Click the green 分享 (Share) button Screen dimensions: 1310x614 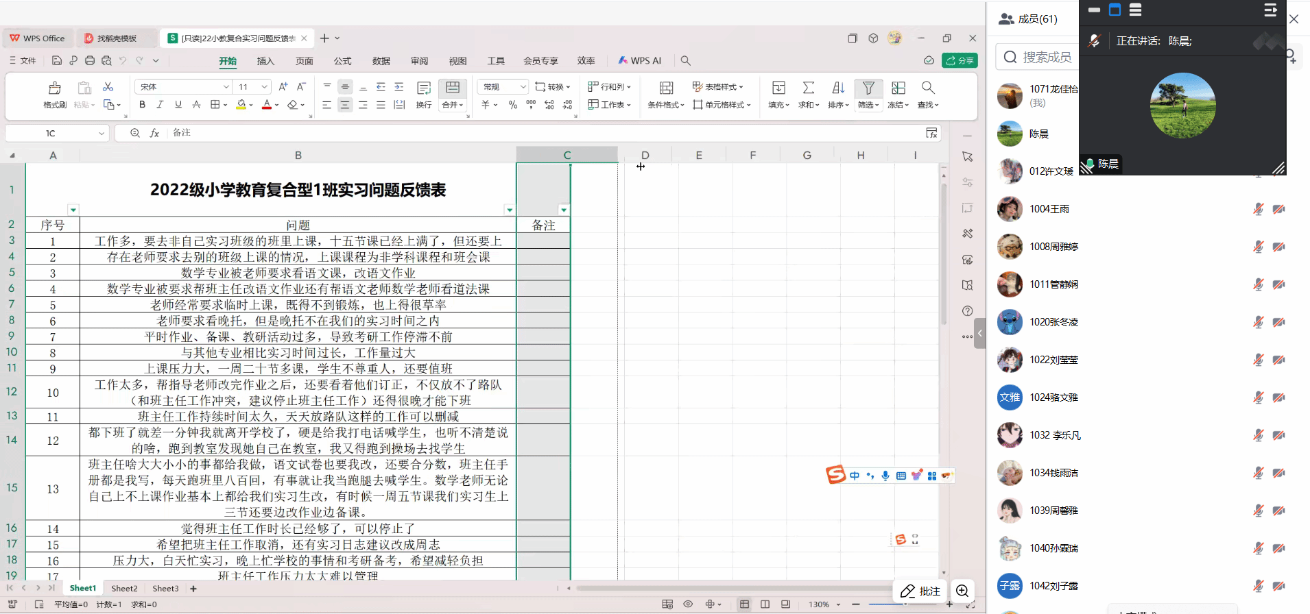pyautogui.click(x=960, y=60)
